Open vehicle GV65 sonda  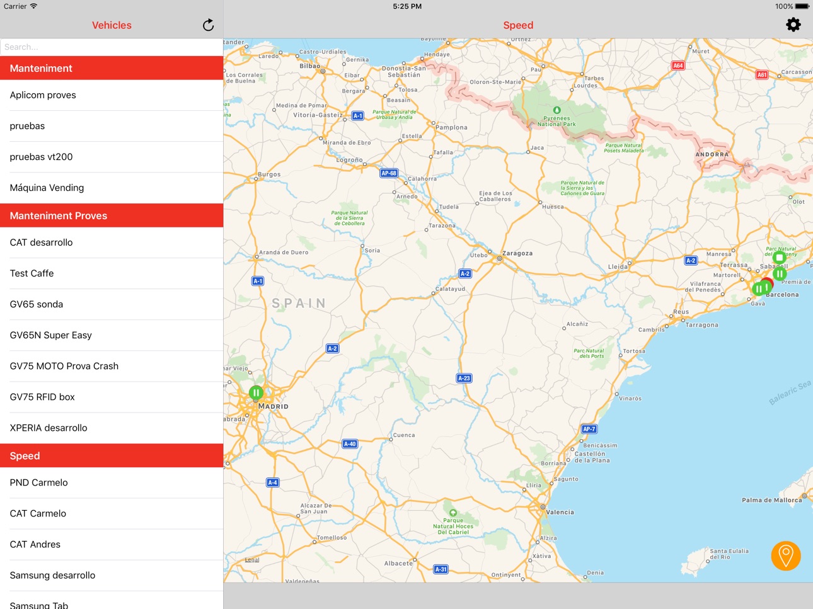pyautogui.click(x=112, y=304)
